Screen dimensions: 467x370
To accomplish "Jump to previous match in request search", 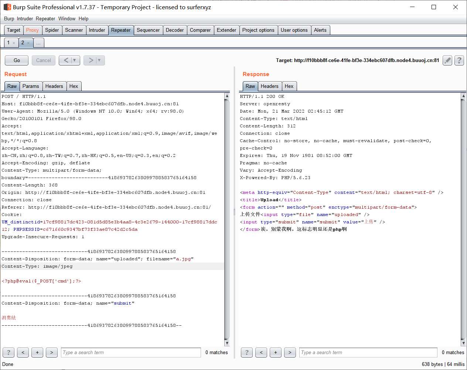I will [x=23, y=353].
